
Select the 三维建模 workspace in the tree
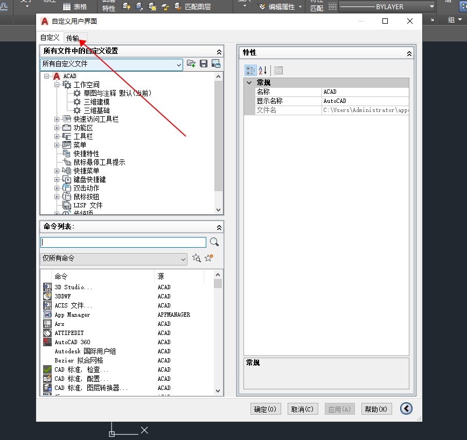coord(96,102)
